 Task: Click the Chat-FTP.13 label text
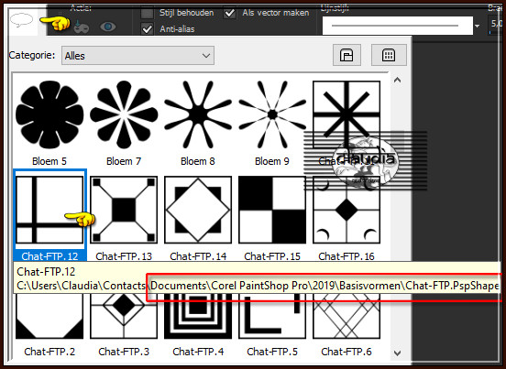pos(124,256)
